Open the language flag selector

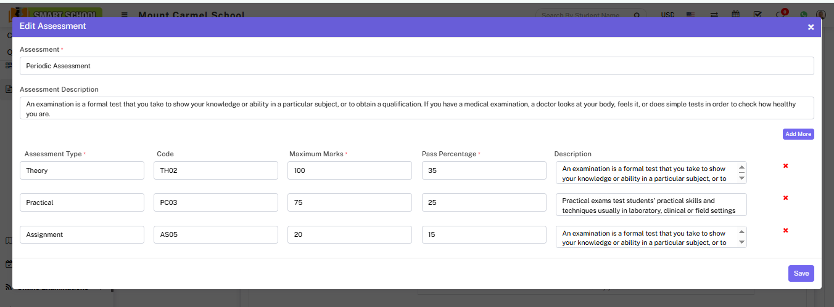coord(690,15)
